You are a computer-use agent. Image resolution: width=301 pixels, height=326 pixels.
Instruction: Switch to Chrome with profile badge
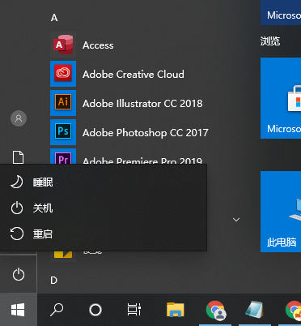pyautogui.click(x=215, y=310)
